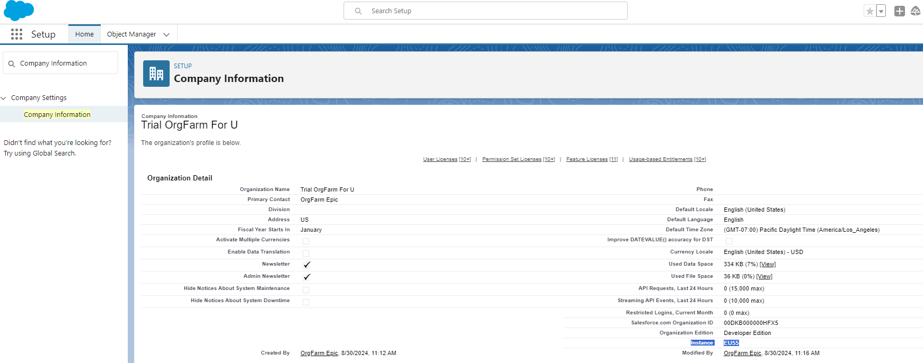Click the Organization Detail section heading
This screenshot has width=923, height=363.
tap(180, 178)
